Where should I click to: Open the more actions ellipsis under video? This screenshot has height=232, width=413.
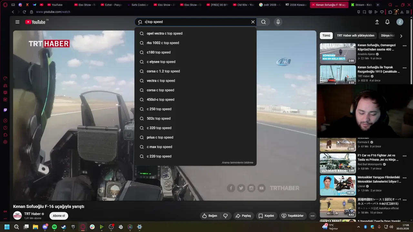tap(312, 216)
